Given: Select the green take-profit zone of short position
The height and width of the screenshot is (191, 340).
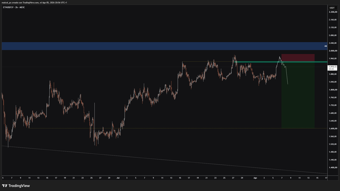Looking at the screenshot, I should pos(298,95).
